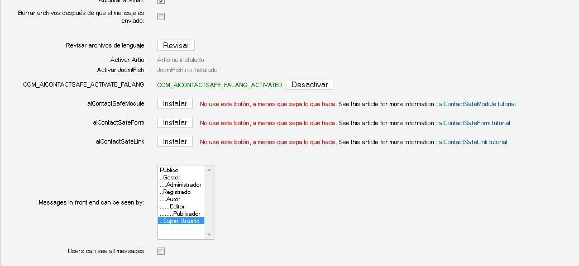Click the 'Joom!Fish no instalado' status text
The width and height of the screenshot is (579, 266).
coord(187,70)
